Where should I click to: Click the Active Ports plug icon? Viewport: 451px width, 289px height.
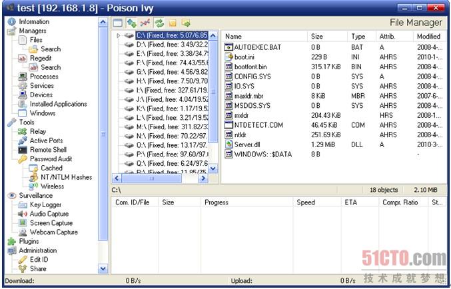(x=23, y=141)
